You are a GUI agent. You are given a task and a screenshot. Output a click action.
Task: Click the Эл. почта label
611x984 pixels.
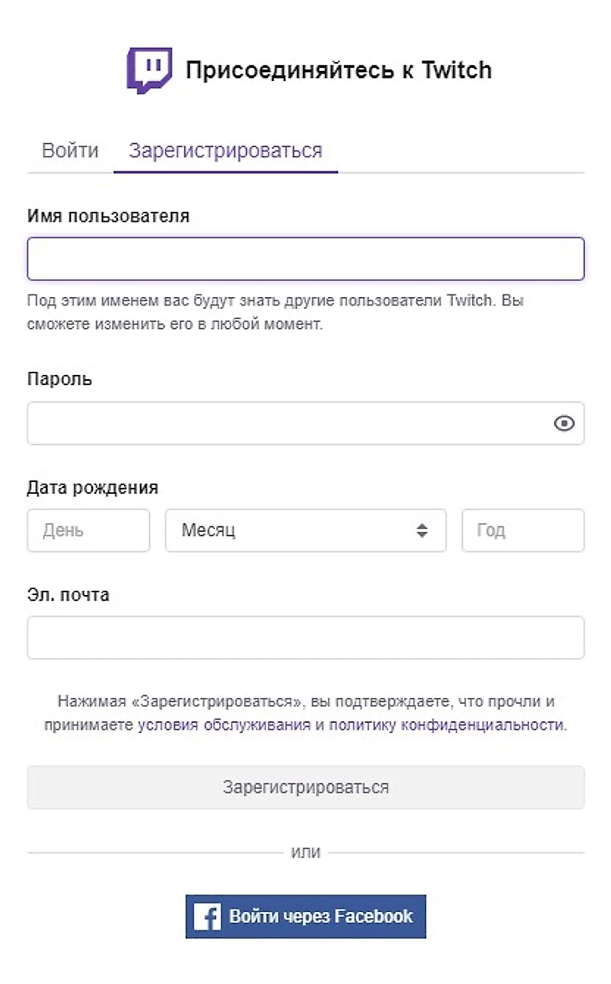click(68, 595)
